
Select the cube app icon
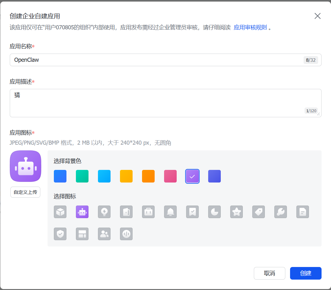tap(60, 212)
